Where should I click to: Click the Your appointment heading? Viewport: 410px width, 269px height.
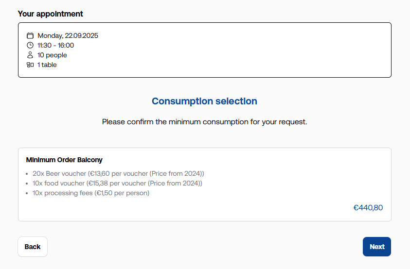coord(51,14)
